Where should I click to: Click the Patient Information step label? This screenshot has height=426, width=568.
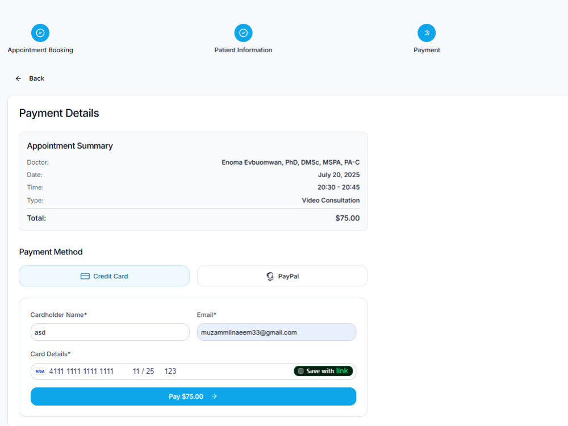coord(244,50)
